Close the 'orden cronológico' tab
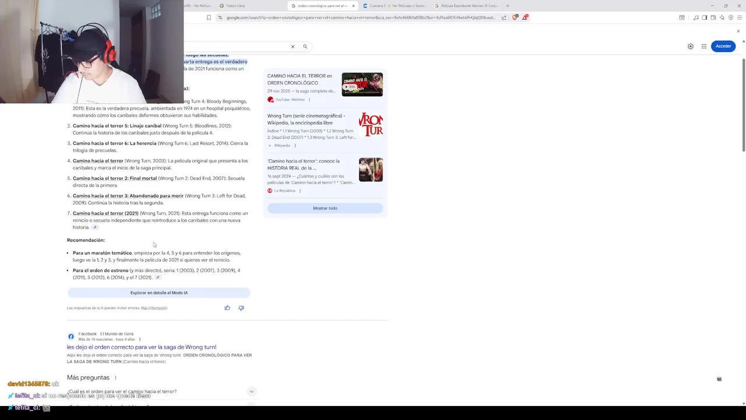Image resolution: width=746 pixels, height=420 pixels. [x=353, y=6]
